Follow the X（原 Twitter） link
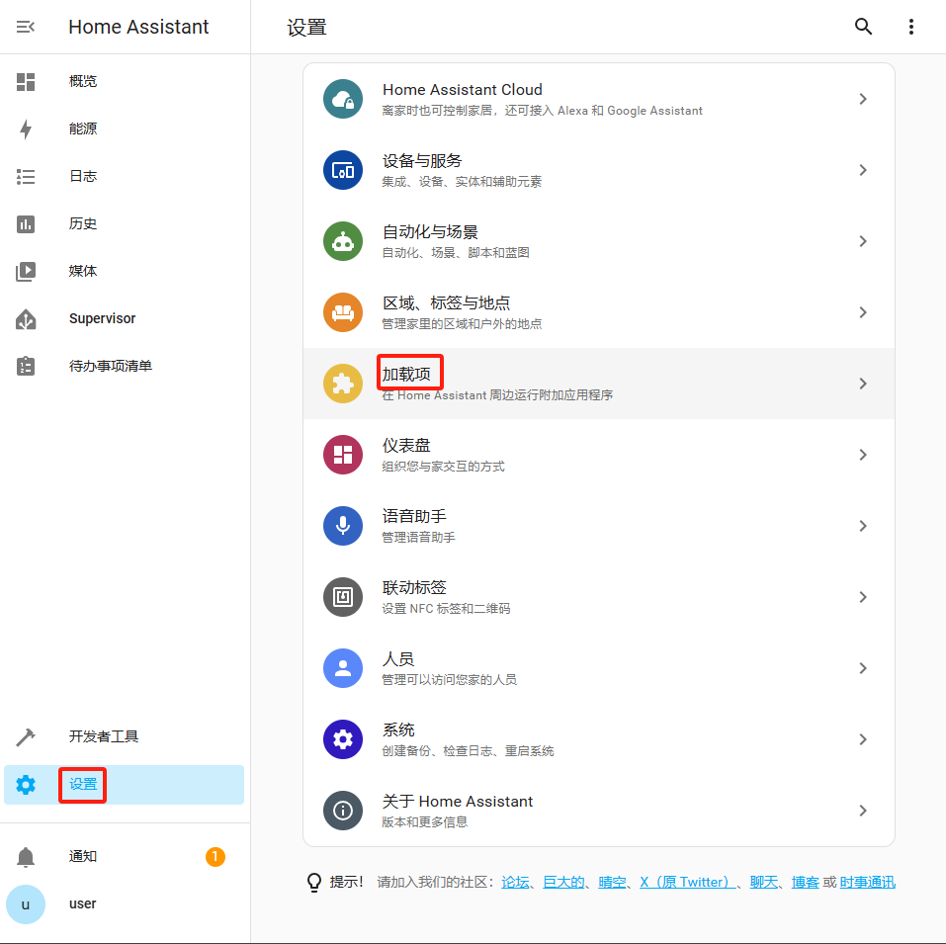The height and width of the screenshot is (944, 946). coord(688,883)
